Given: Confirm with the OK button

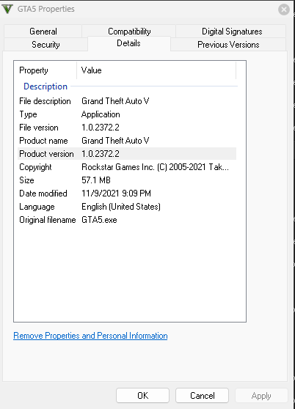Looking at the screenshot, I should pyautogui.click(x=143, y=395).
